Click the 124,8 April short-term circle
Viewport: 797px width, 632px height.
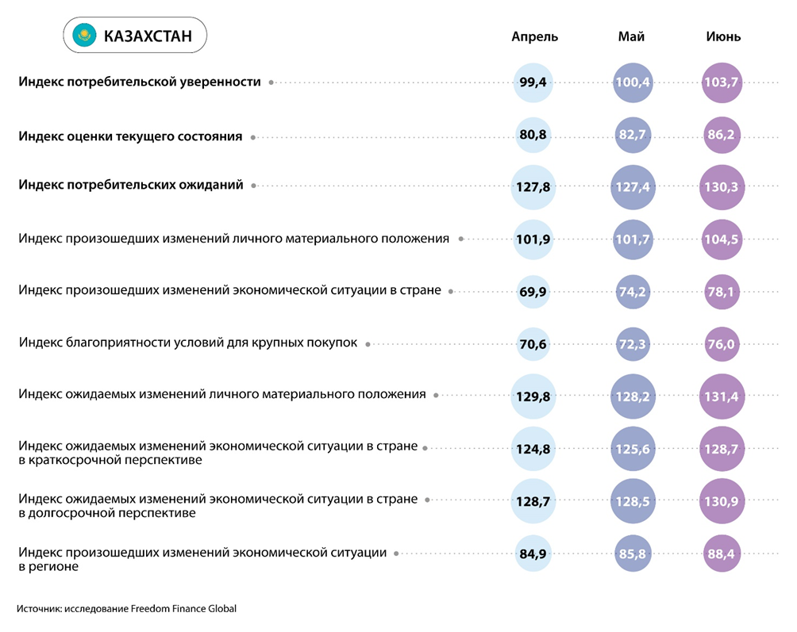tap(533, 449)
